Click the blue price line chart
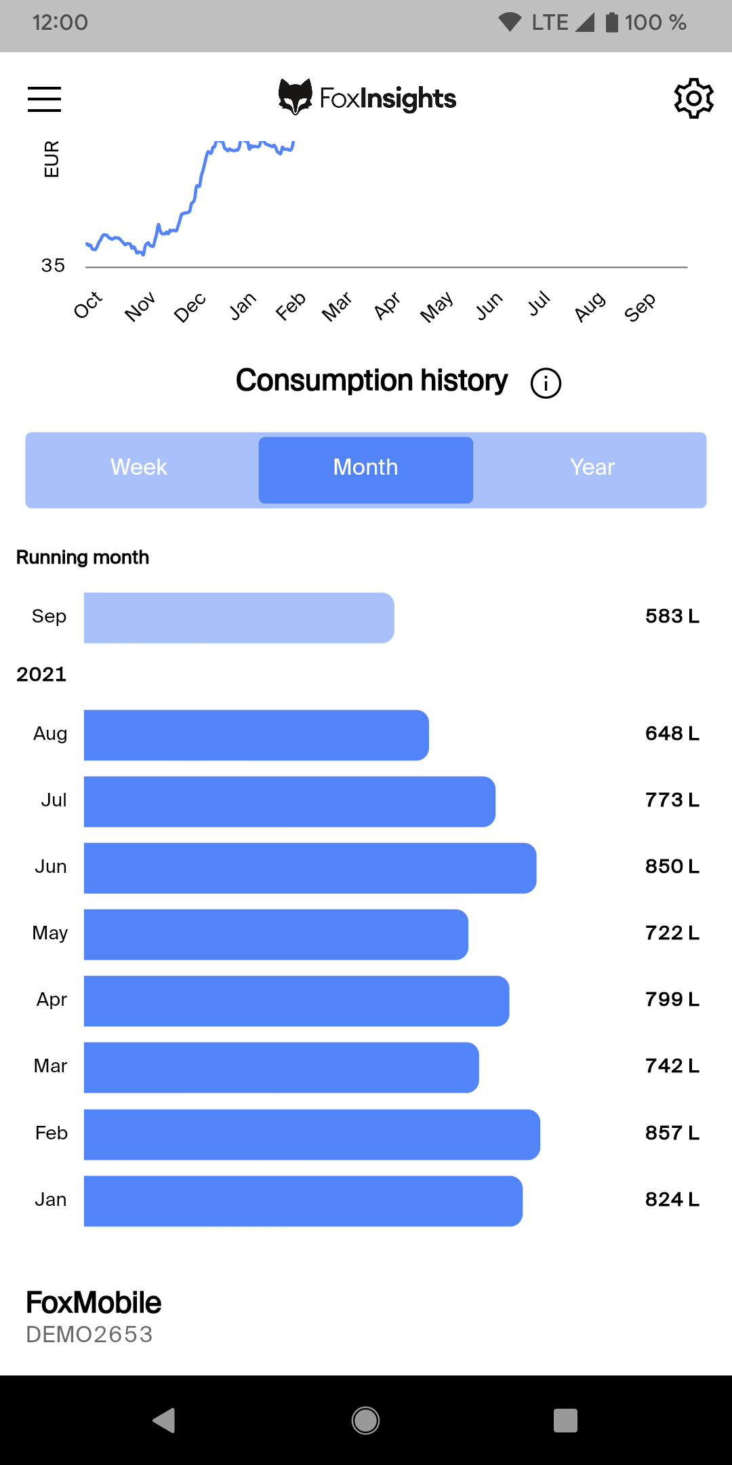 pos(190,198)
